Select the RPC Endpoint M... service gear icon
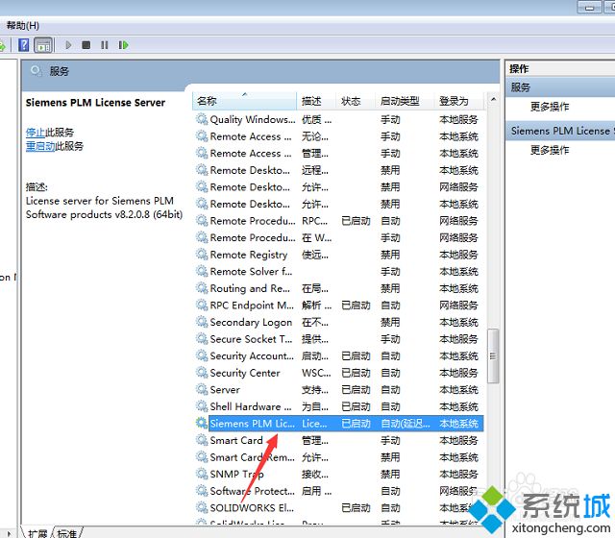The width and height of the screenshot is (615, 538). pos(202,306)
